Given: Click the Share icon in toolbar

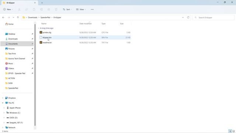Looking at the screenshot, I should point(49,9).
